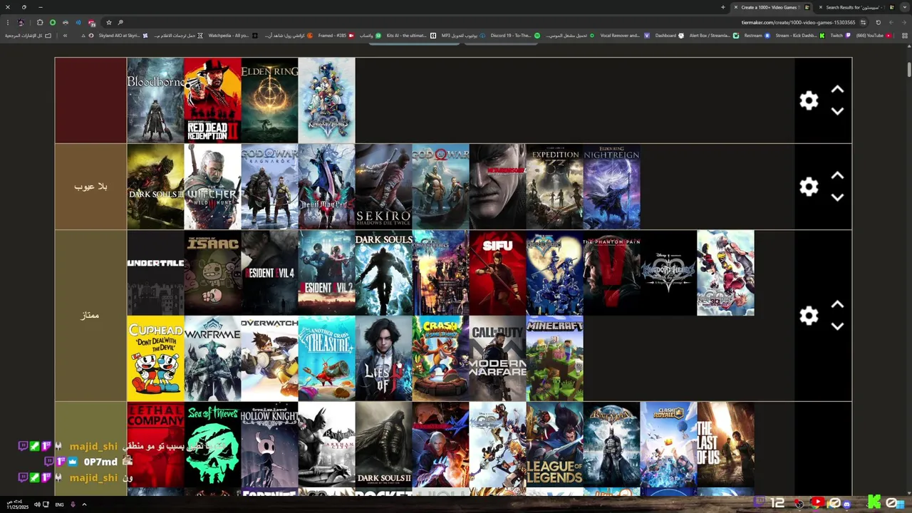Open the Stream - Kick Dashboard bookmark

[799, 36]
